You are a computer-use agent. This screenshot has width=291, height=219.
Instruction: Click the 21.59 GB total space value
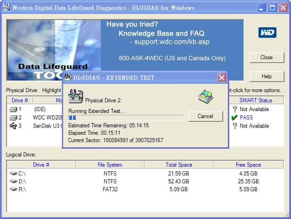coord(179,174)
